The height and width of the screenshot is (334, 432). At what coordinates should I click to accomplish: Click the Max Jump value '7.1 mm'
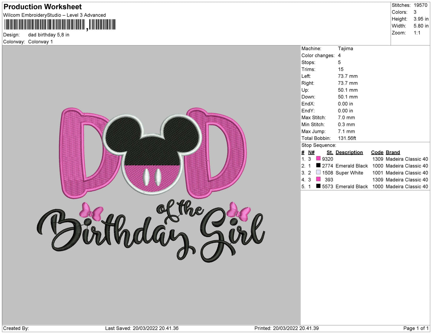tap(346, 132)
